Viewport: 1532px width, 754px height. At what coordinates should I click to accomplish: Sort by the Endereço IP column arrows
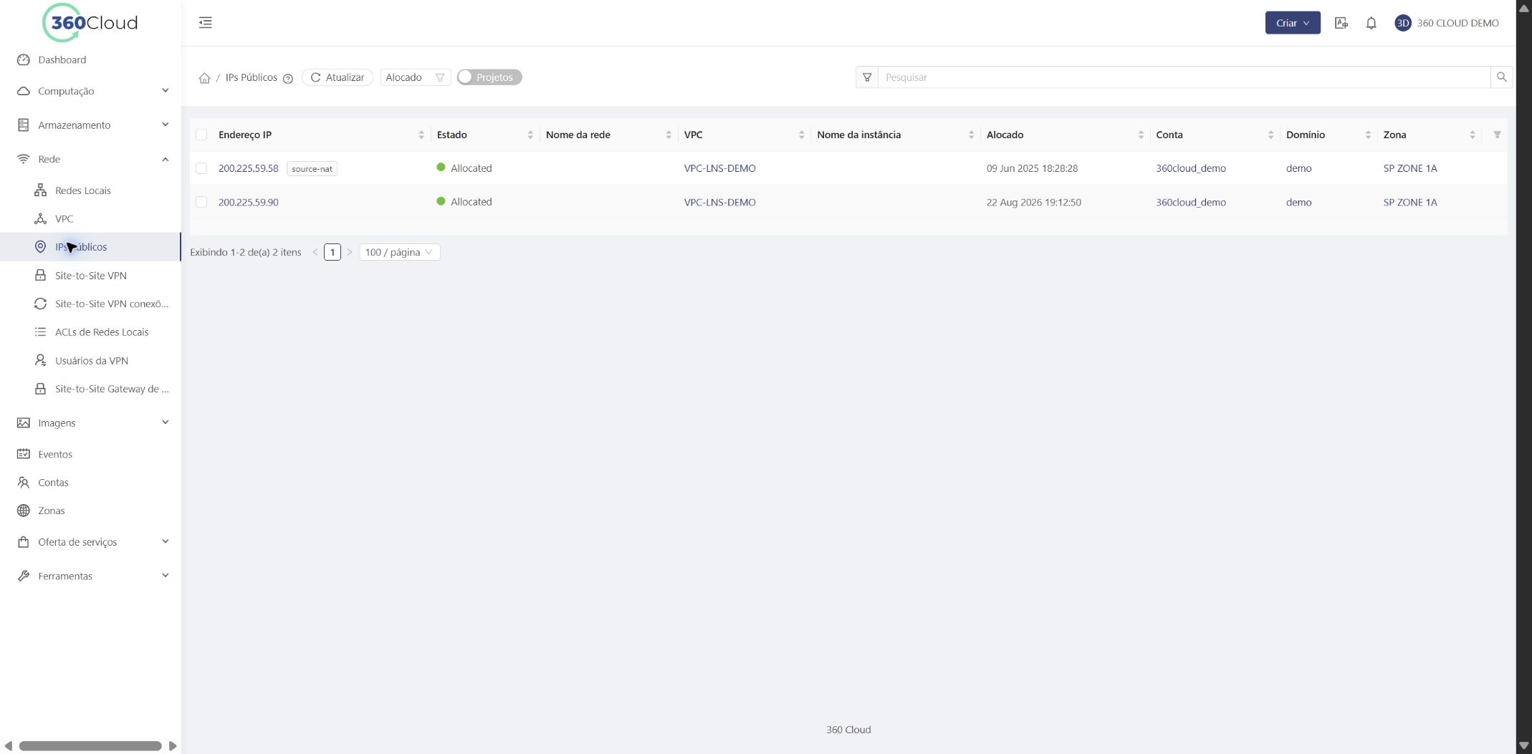pyautogui.click(x=421, y=135)
